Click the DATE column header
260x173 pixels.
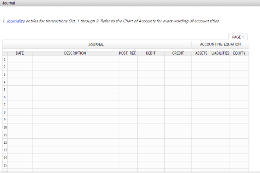pos(19,53)
